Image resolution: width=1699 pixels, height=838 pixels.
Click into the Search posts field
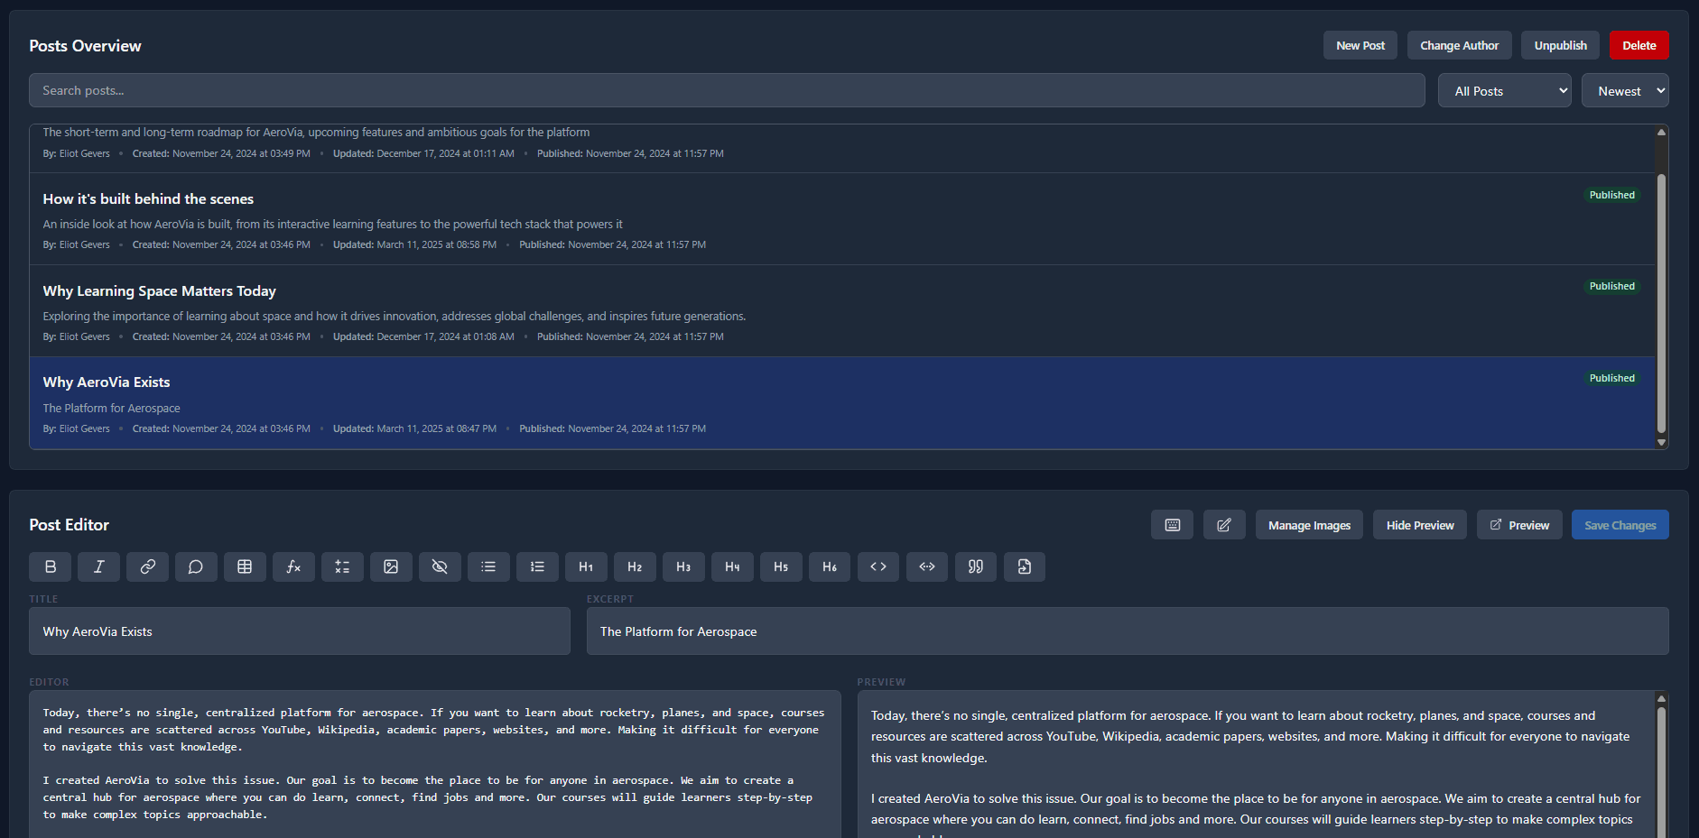[x=727, y=91]
